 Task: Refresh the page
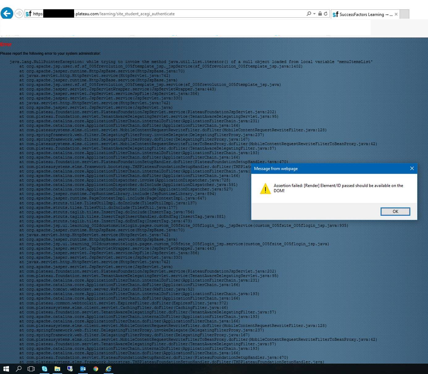pos(325,14)
